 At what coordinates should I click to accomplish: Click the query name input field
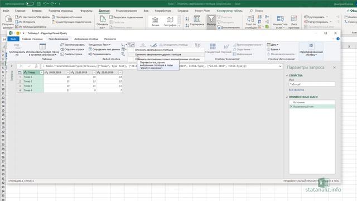[312, 84]
